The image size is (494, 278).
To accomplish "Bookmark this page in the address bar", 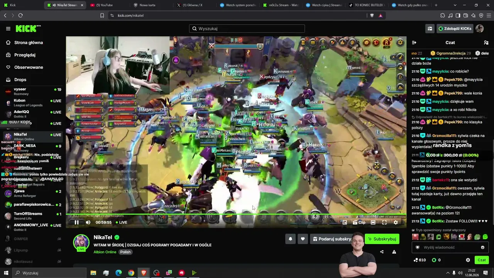I will pyautogui.click(x=102, y=15).
